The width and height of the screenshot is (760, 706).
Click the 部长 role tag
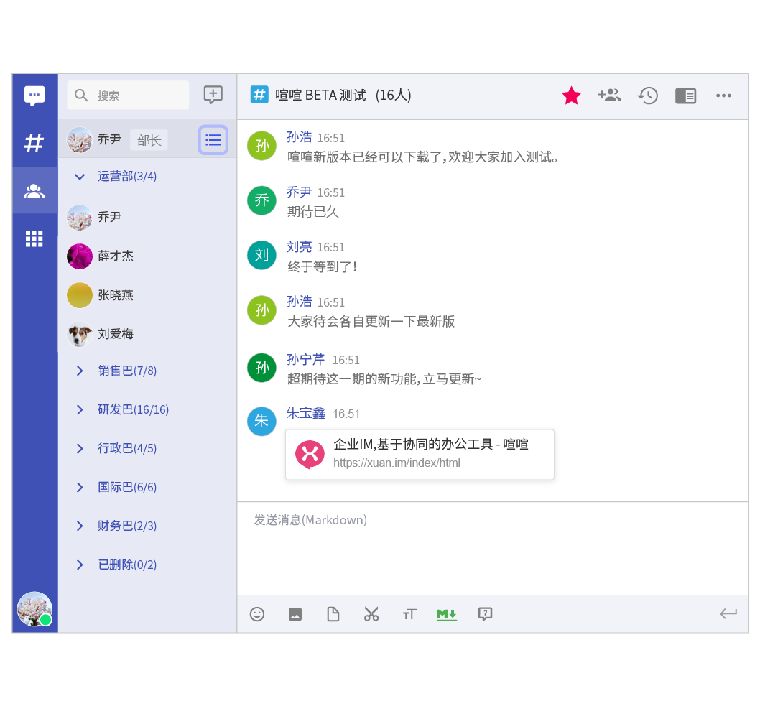[149, 140]
